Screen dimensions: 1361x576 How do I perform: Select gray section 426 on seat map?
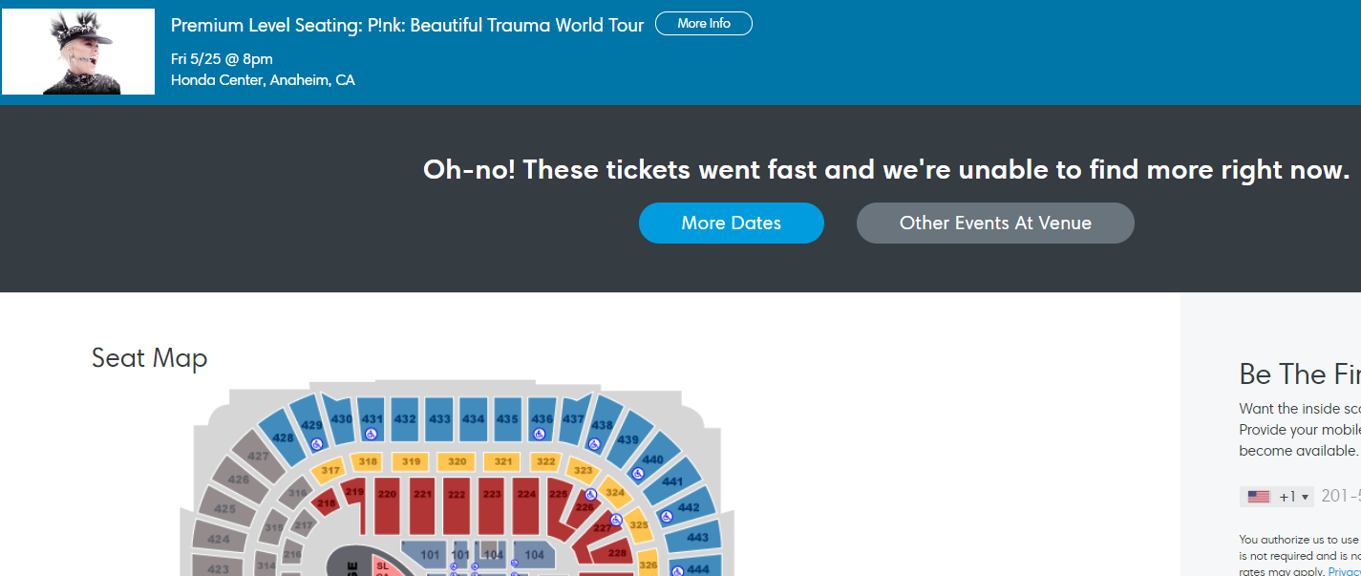click(x=238, y=480)
